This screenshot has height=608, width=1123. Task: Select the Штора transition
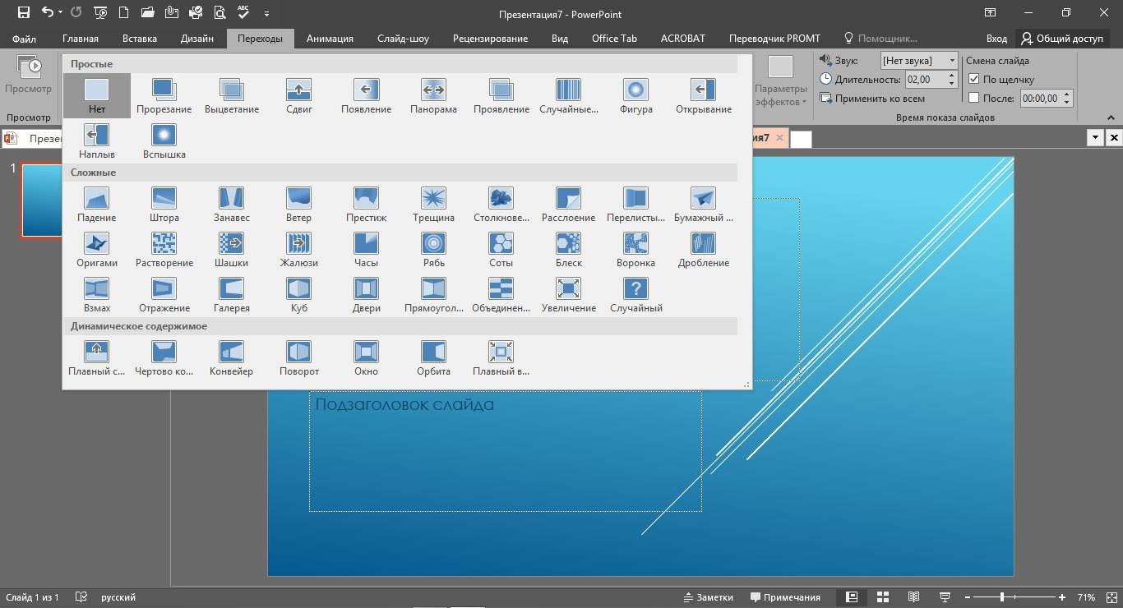pos(164,205)
